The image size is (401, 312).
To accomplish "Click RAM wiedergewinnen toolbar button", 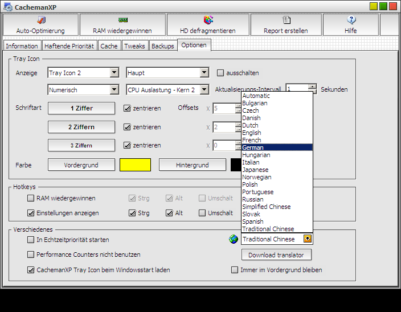I will [122, 25].
